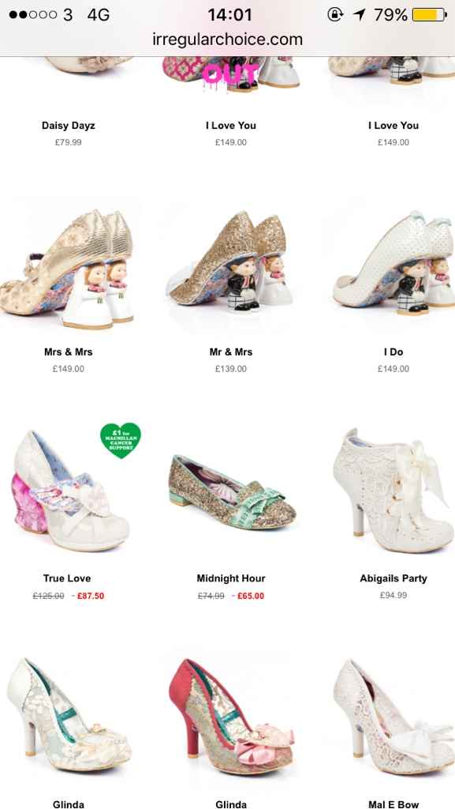Tap the signal strength dots indicator
The width and height of the screenshot is (455, 809).
point(32,14)
